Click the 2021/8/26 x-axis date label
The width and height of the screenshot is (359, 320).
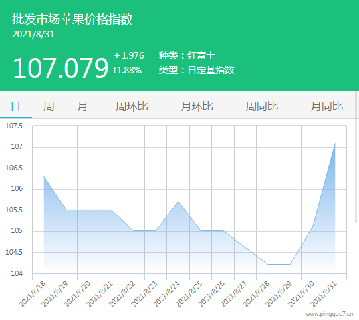(212, 295)
